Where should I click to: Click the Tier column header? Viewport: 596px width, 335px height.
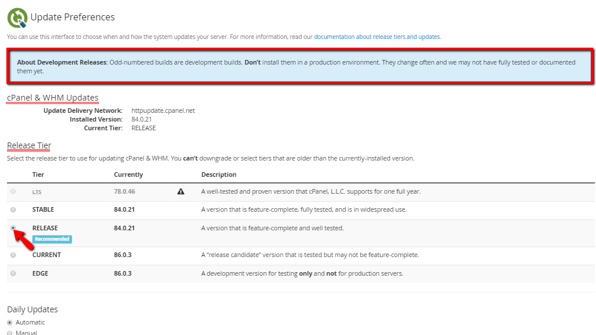pos(38,174)
